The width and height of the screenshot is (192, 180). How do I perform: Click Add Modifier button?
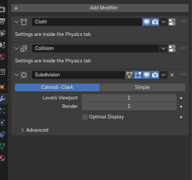click(100, 8)
